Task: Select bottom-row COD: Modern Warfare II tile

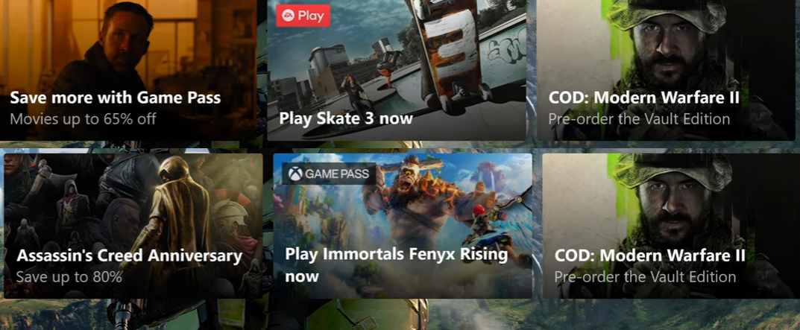Action: click(x=669, y=226)
